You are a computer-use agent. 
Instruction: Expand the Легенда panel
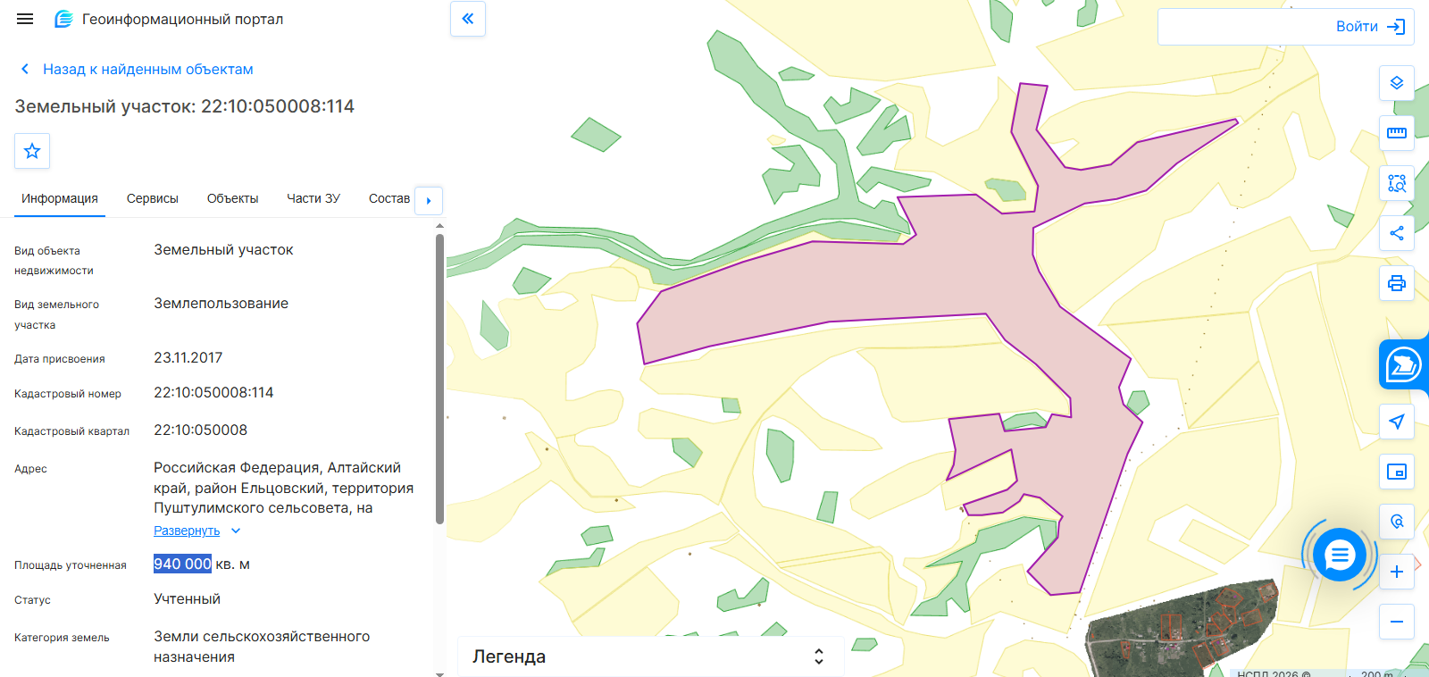tap(650, 656)
